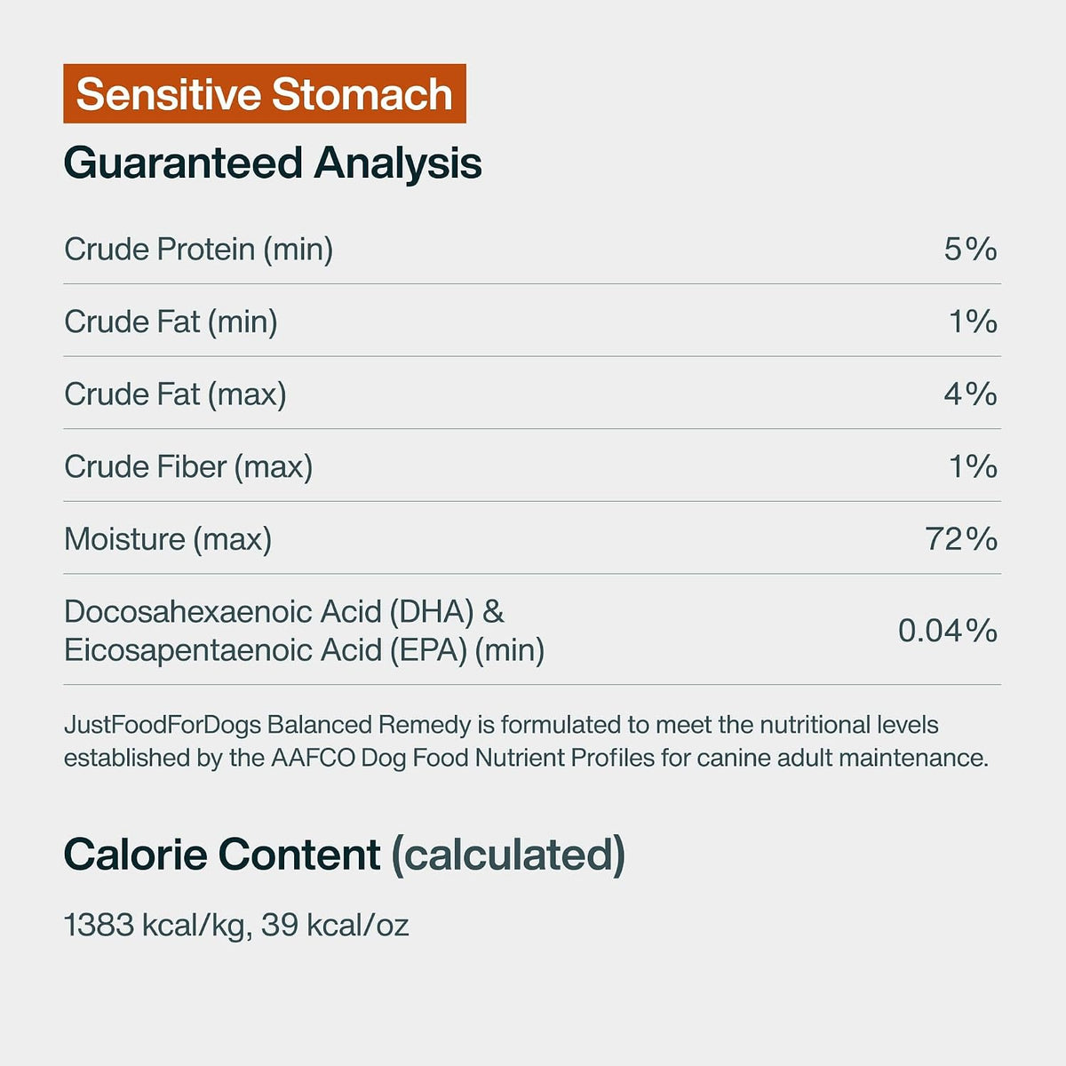Screen dimensions: 1066x1066
Task: Select the Crude Fiber (max) row label
Action: coord(188,466)
